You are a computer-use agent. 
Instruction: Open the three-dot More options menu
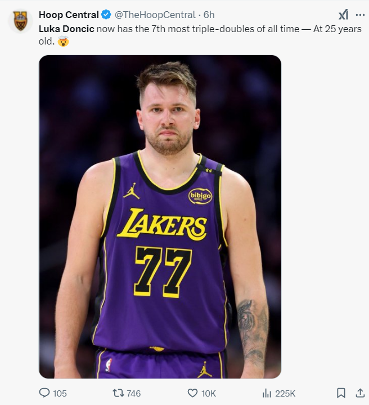click(x=360, y=15)
